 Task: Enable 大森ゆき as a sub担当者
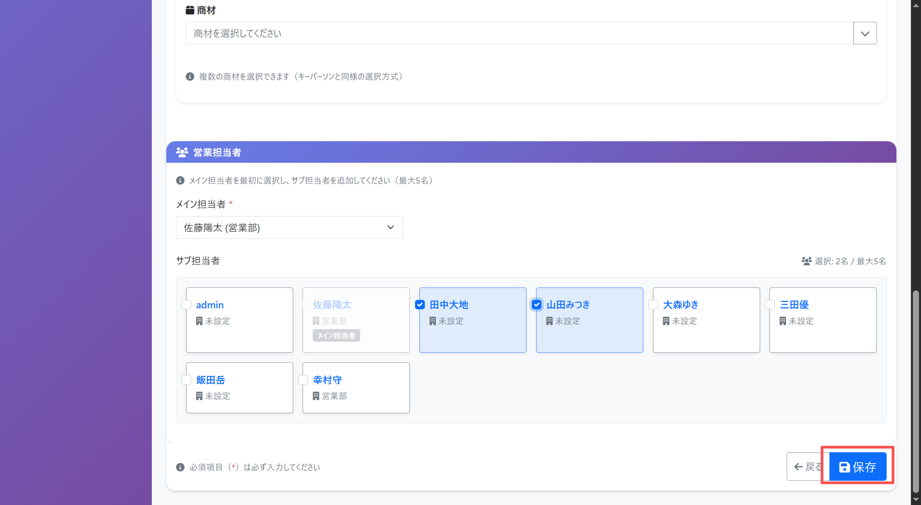tap(653, 305)
